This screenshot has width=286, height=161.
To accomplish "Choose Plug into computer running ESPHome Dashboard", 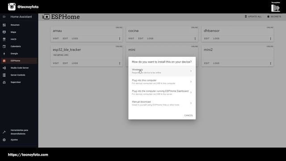I will pyautogui.click(x=162, y=93).
